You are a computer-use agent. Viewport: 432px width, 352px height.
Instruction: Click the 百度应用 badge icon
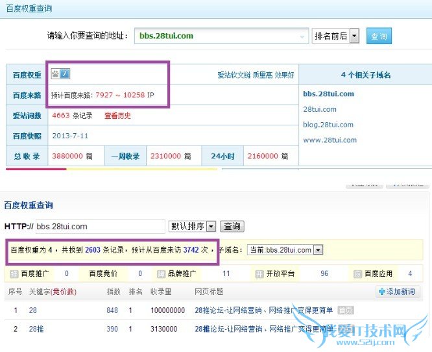tap(357, 274)
